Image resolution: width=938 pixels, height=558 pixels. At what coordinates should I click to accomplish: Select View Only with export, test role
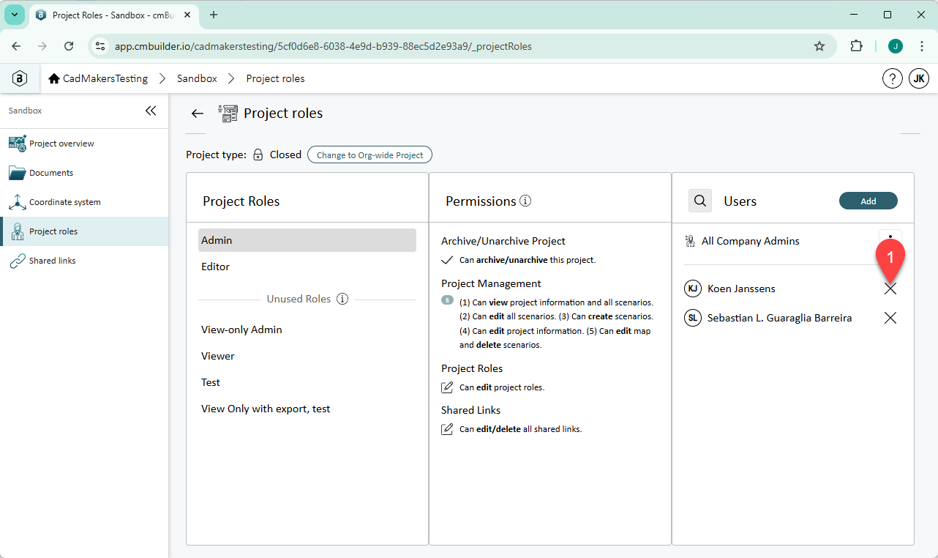pos(307,409)
